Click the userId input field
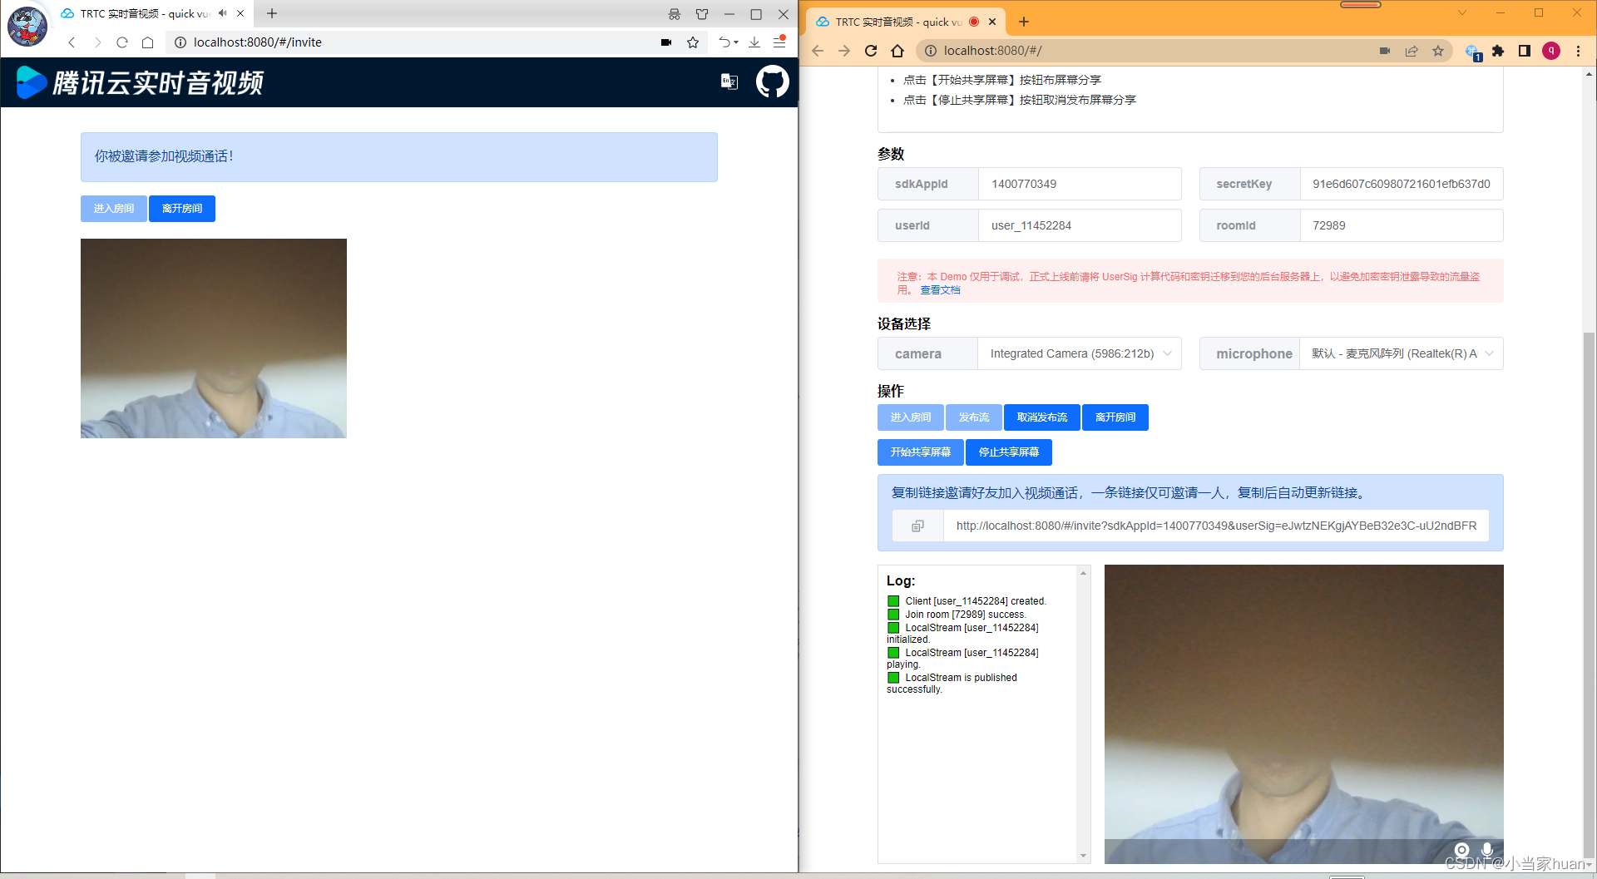Image resolution: width=1597 pixels, height=879 pixels. point(1080,225)
